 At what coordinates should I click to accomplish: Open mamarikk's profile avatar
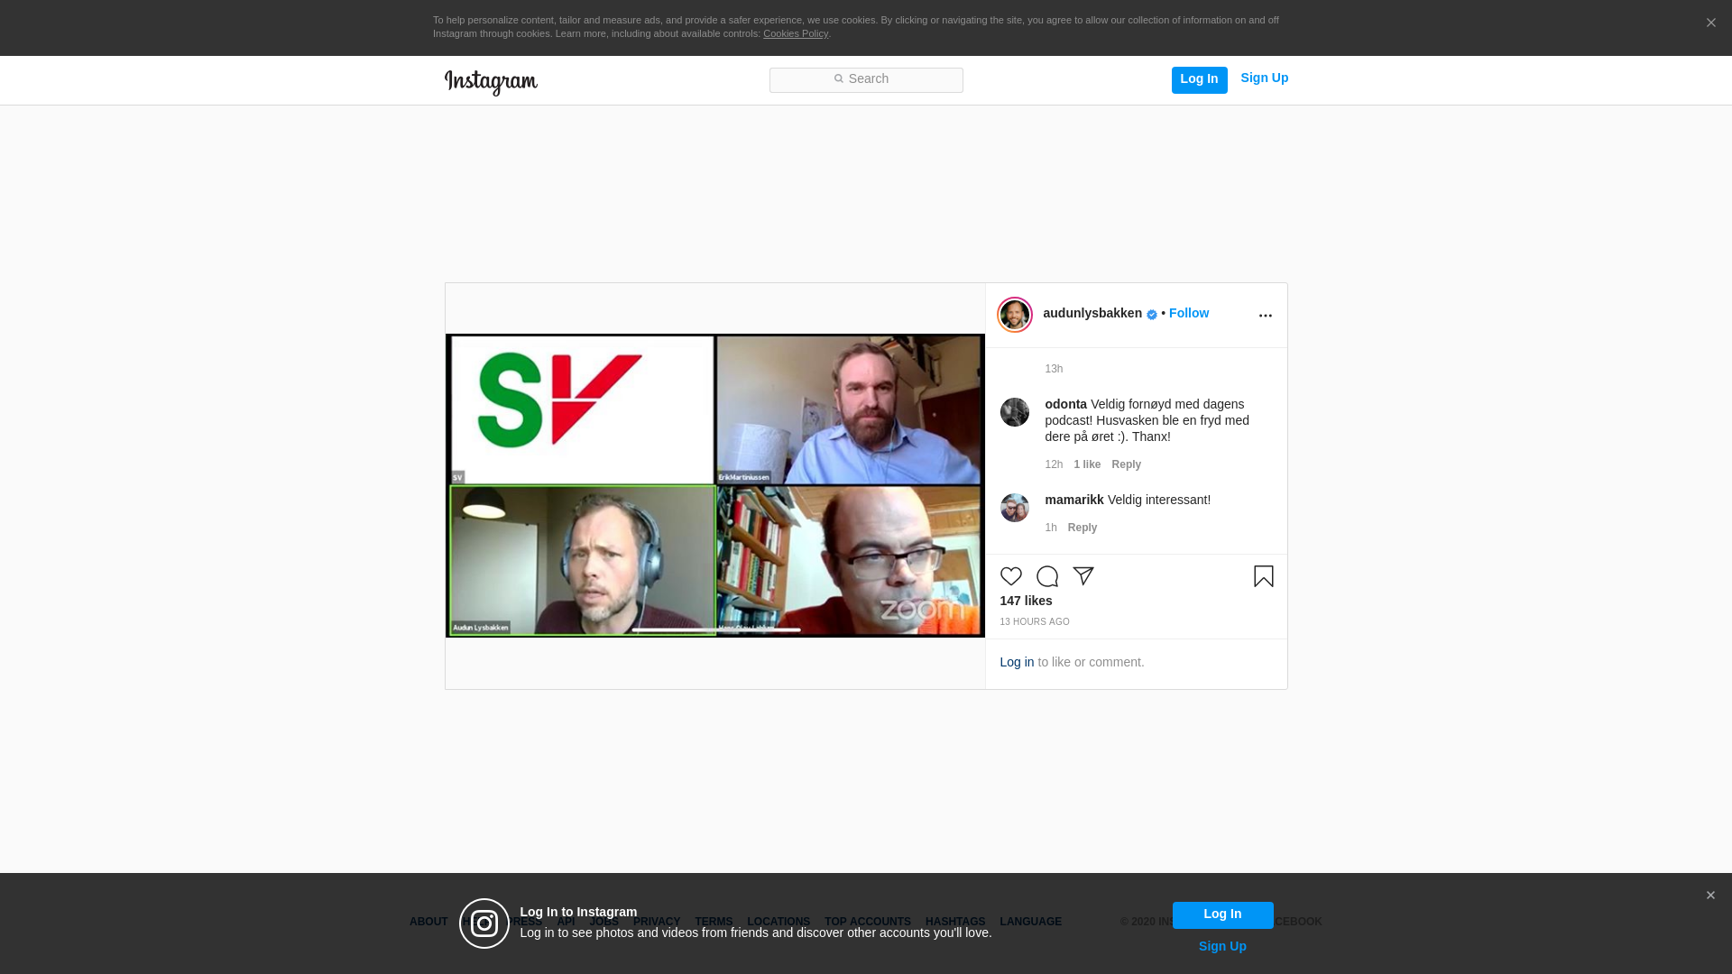point(1015,508)
